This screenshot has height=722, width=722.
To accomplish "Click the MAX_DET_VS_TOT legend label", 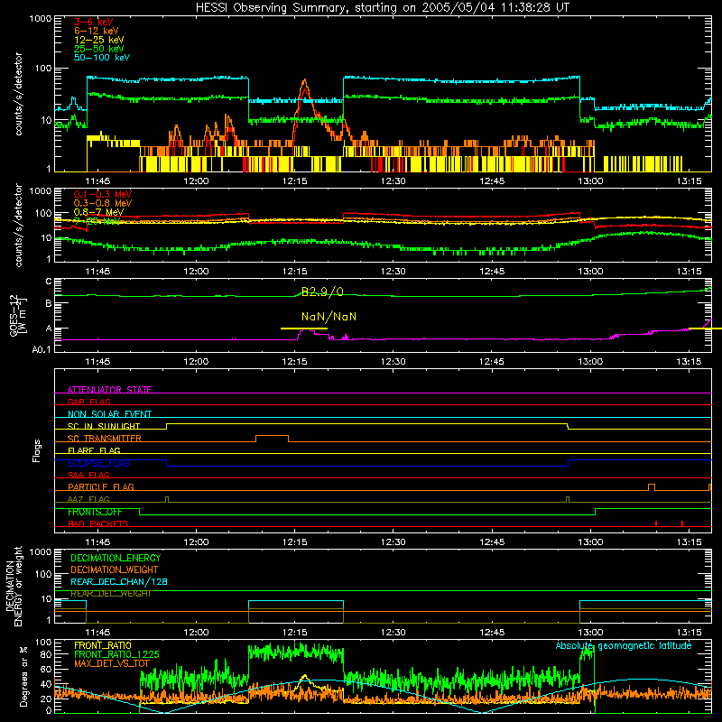I will click(112, 663).
